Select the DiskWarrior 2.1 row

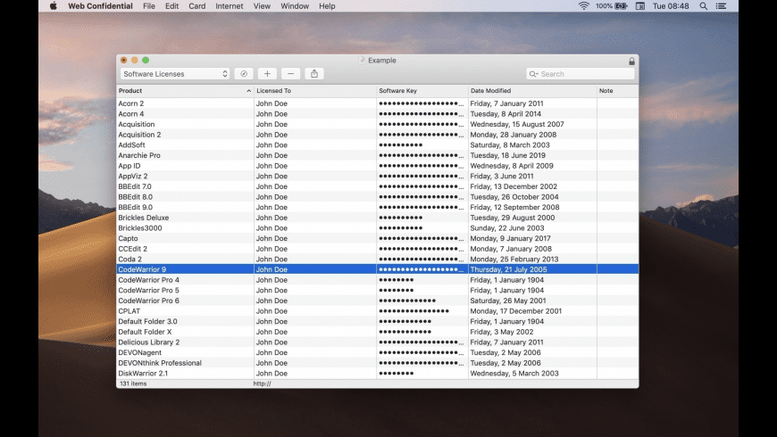point(378,374)
